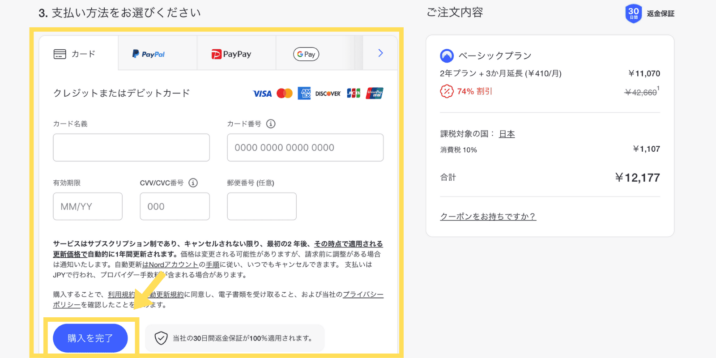Click the ベーシックプラン title text
This screenshot has width=716, height=358.
[495, 55]
